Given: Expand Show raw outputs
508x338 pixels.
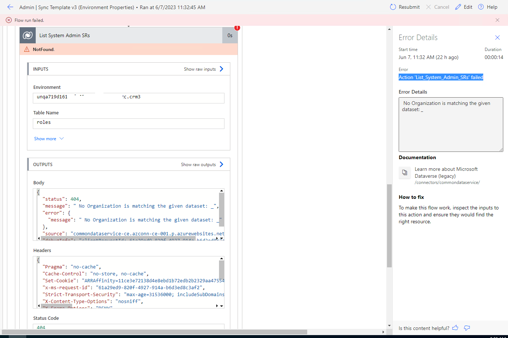Looking at the screenshot, I should click(x=199, y=164).
